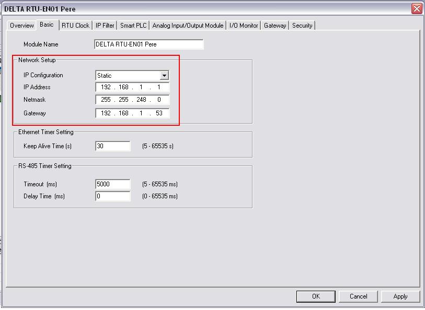Click the Module Name text field
425x310 pixels.
pyautogui.click(x=148, y=44)
